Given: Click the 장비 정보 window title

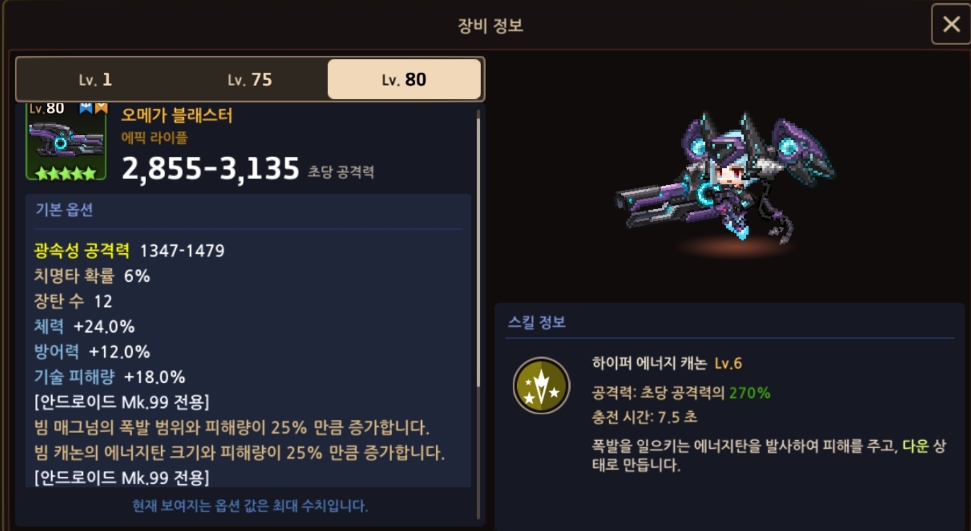Looking at the screenshot, I should click(x=490, y=26).
